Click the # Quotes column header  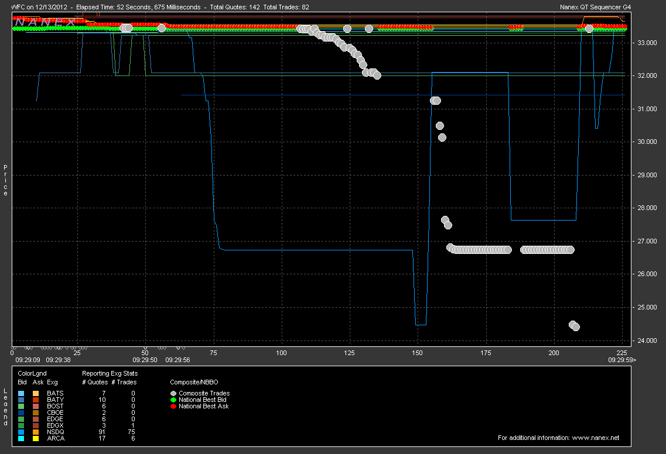pos(95,382)
